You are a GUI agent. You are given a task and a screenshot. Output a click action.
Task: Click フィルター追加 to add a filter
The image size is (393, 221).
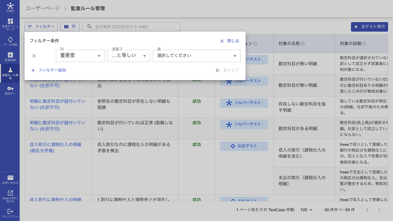pyautogui.click(x=49, y=70)
